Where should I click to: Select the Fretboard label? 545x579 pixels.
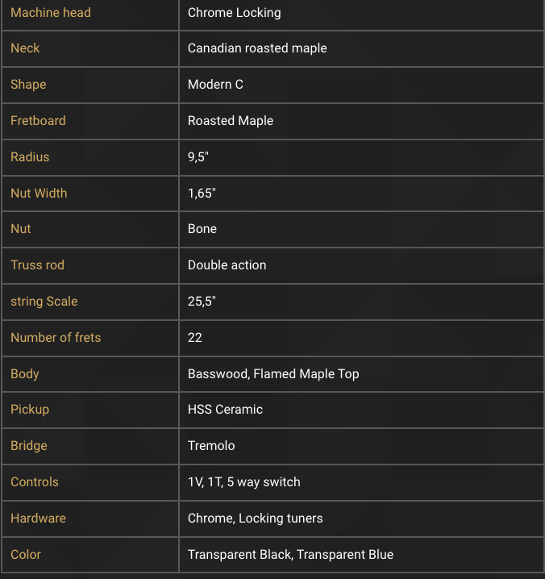(38, 121)
